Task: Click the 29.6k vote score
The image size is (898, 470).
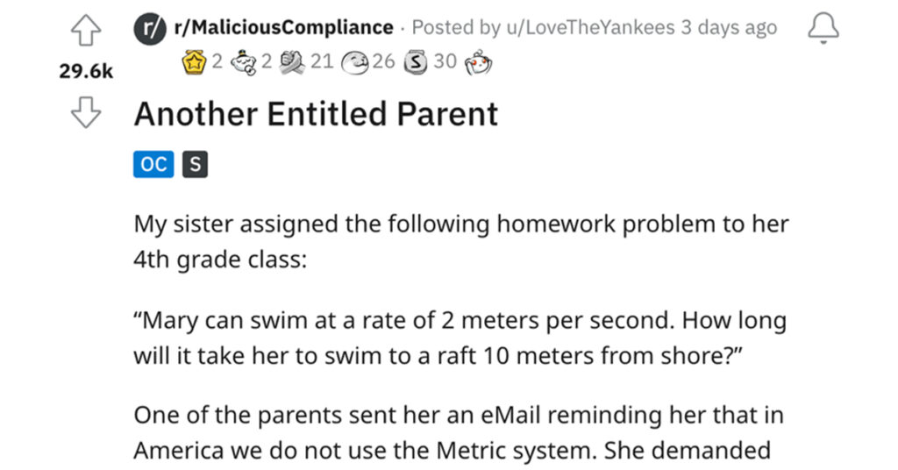Action: pos(86,71)
